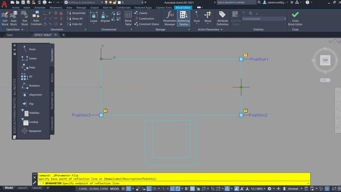Open the visibility state combo box
Viewport: 341px width, 192px height.
coord(264,19)
